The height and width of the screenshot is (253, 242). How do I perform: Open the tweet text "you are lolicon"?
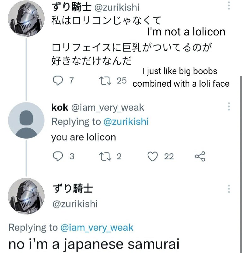pos(84,138)
